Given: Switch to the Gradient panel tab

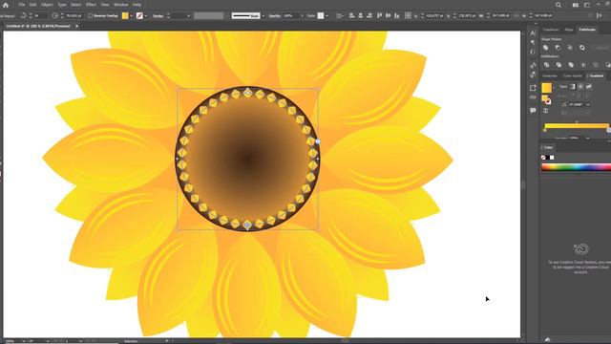Looking at the screenshot, I should pyautogui.click(x=597, y=75).
